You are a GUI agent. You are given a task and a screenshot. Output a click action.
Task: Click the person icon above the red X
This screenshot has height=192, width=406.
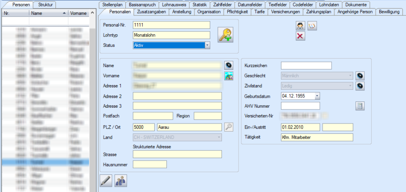pyautogui.click(x=300, y=26)
